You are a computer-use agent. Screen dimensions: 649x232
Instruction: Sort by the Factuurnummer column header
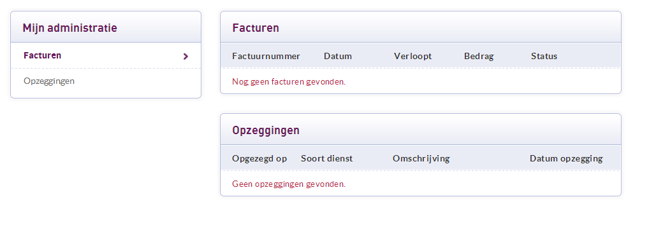[x=266, y=56]
